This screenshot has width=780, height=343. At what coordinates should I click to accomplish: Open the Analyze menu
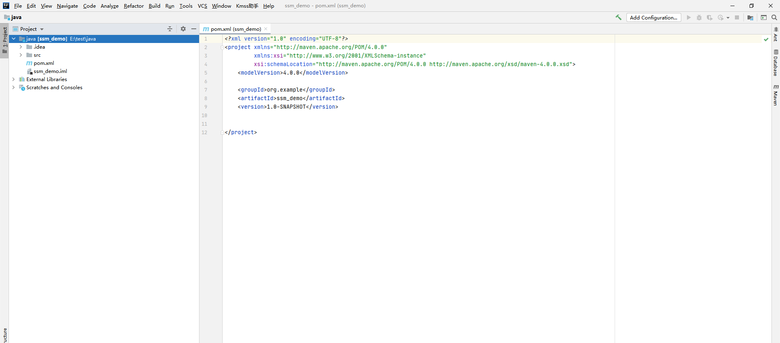(110, 6)
